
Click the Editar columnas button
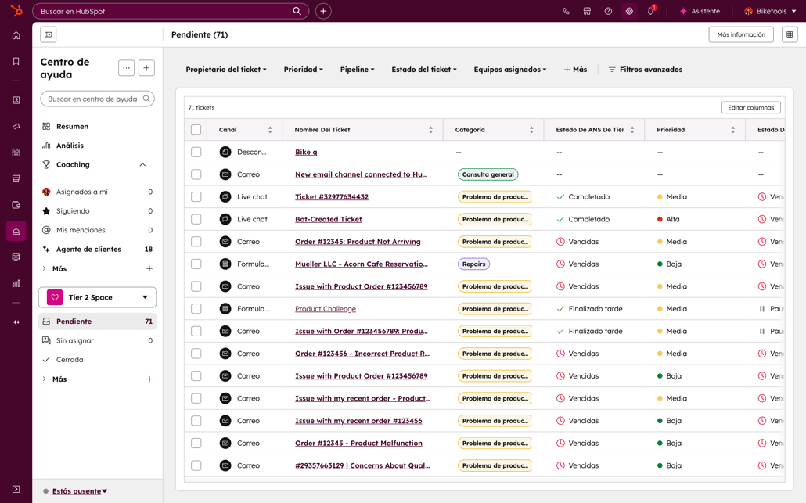tap(750, 108)
